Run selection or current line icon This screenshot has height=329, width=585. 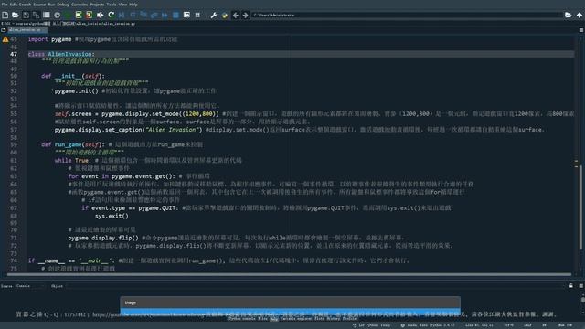click(100, 15)
